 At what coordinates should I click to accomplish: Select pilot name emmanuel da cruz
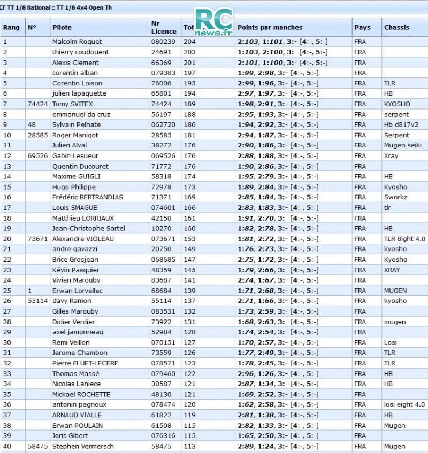click(x=81, y=114)
